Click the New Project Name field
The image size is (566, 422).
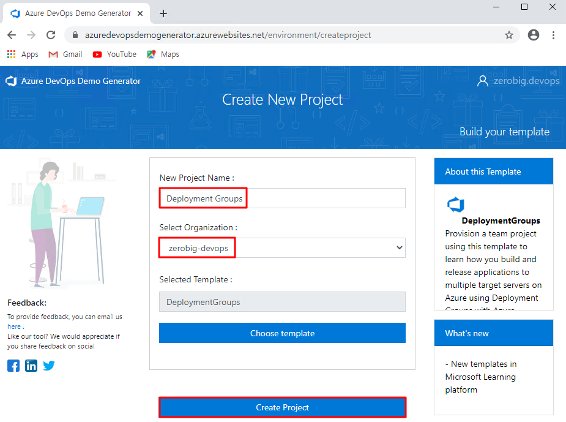point(282,198)
